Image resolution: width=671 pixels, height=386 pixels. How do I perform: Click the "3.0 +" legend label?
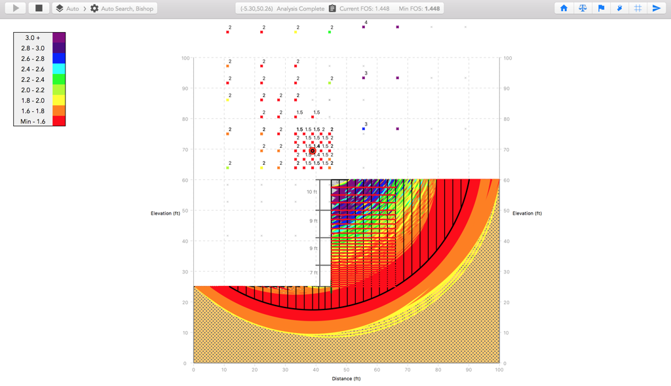coord(33,37)
